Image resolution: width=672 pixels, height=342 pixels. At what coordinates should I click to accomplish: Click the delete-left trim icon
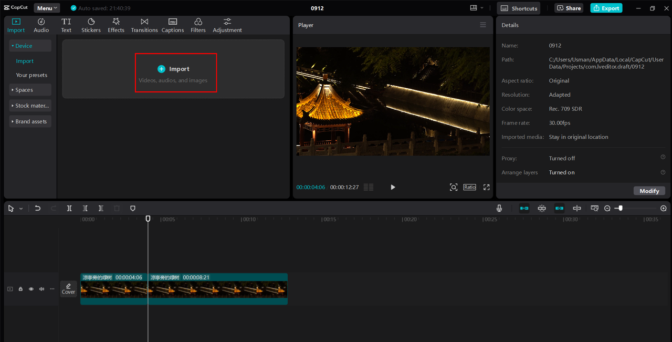click(85, 208)
